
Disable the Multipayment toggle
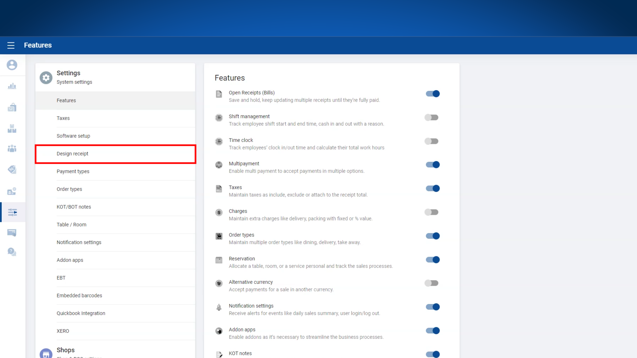pos(433,165)
